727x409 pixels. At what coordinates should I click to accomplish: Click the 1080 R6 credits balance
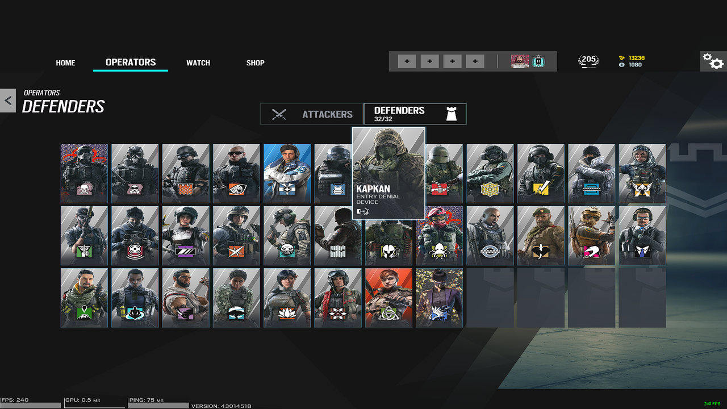tap(630, 65)
